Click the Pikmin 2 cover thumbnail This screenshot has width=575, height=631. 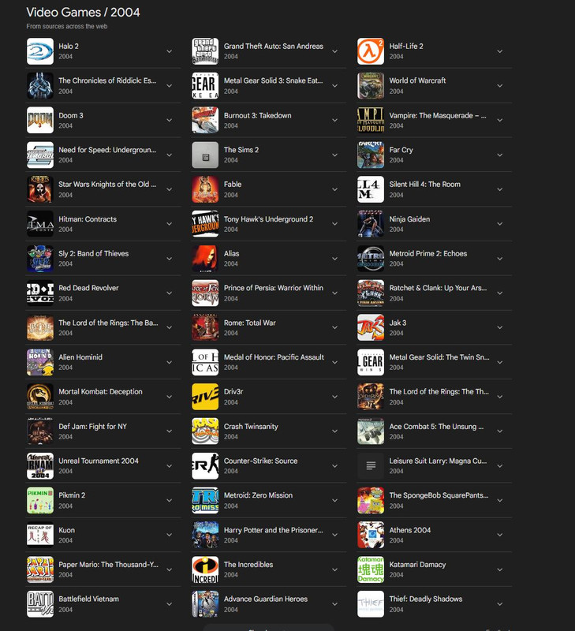[40, 500]
